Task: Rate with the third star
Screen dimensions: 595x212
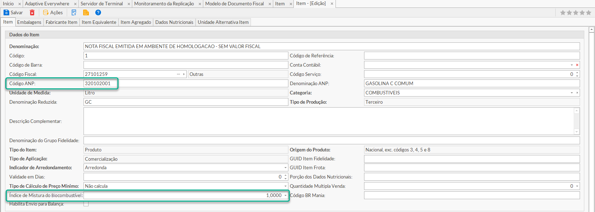Action: pyautogui.click(x=576, y=12)
